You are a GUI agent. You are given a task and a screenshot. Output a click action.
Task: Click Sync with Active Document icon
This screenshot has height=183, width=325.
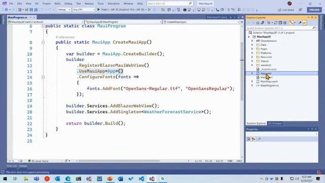click(x=262, y=23)
